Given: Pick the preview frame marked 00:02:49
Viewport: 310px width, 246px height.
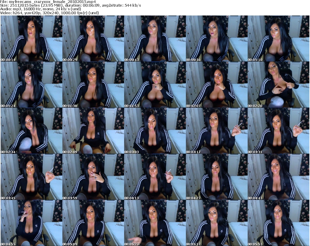Looking at the screenshot, I should click(x=93, y=131).
